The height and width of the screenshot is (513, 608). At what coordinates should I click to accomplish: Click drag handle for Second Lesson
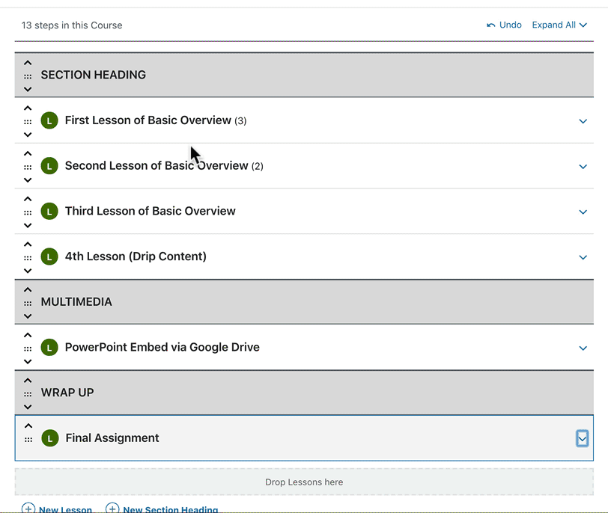click(28, 167)
